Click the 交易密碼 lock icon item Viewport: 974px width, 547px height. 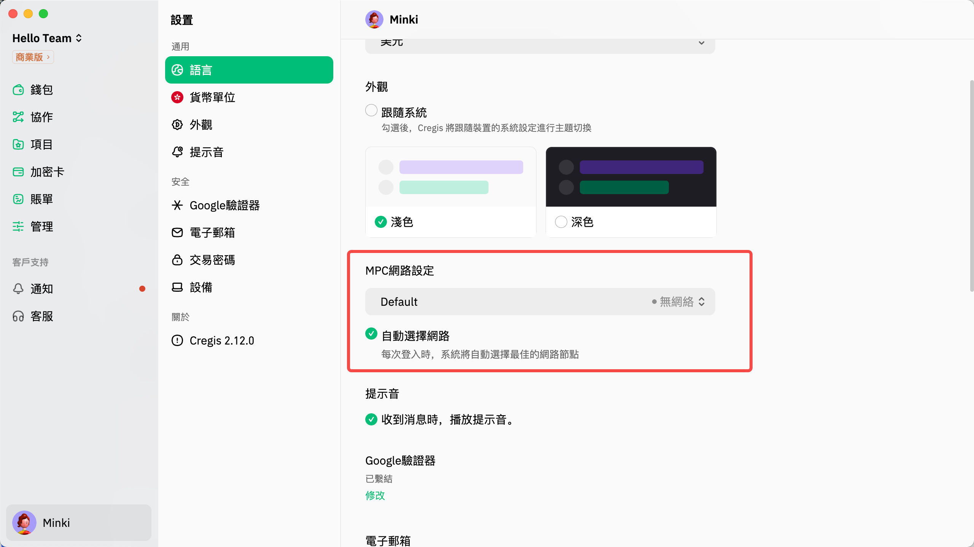pos(177,260)
